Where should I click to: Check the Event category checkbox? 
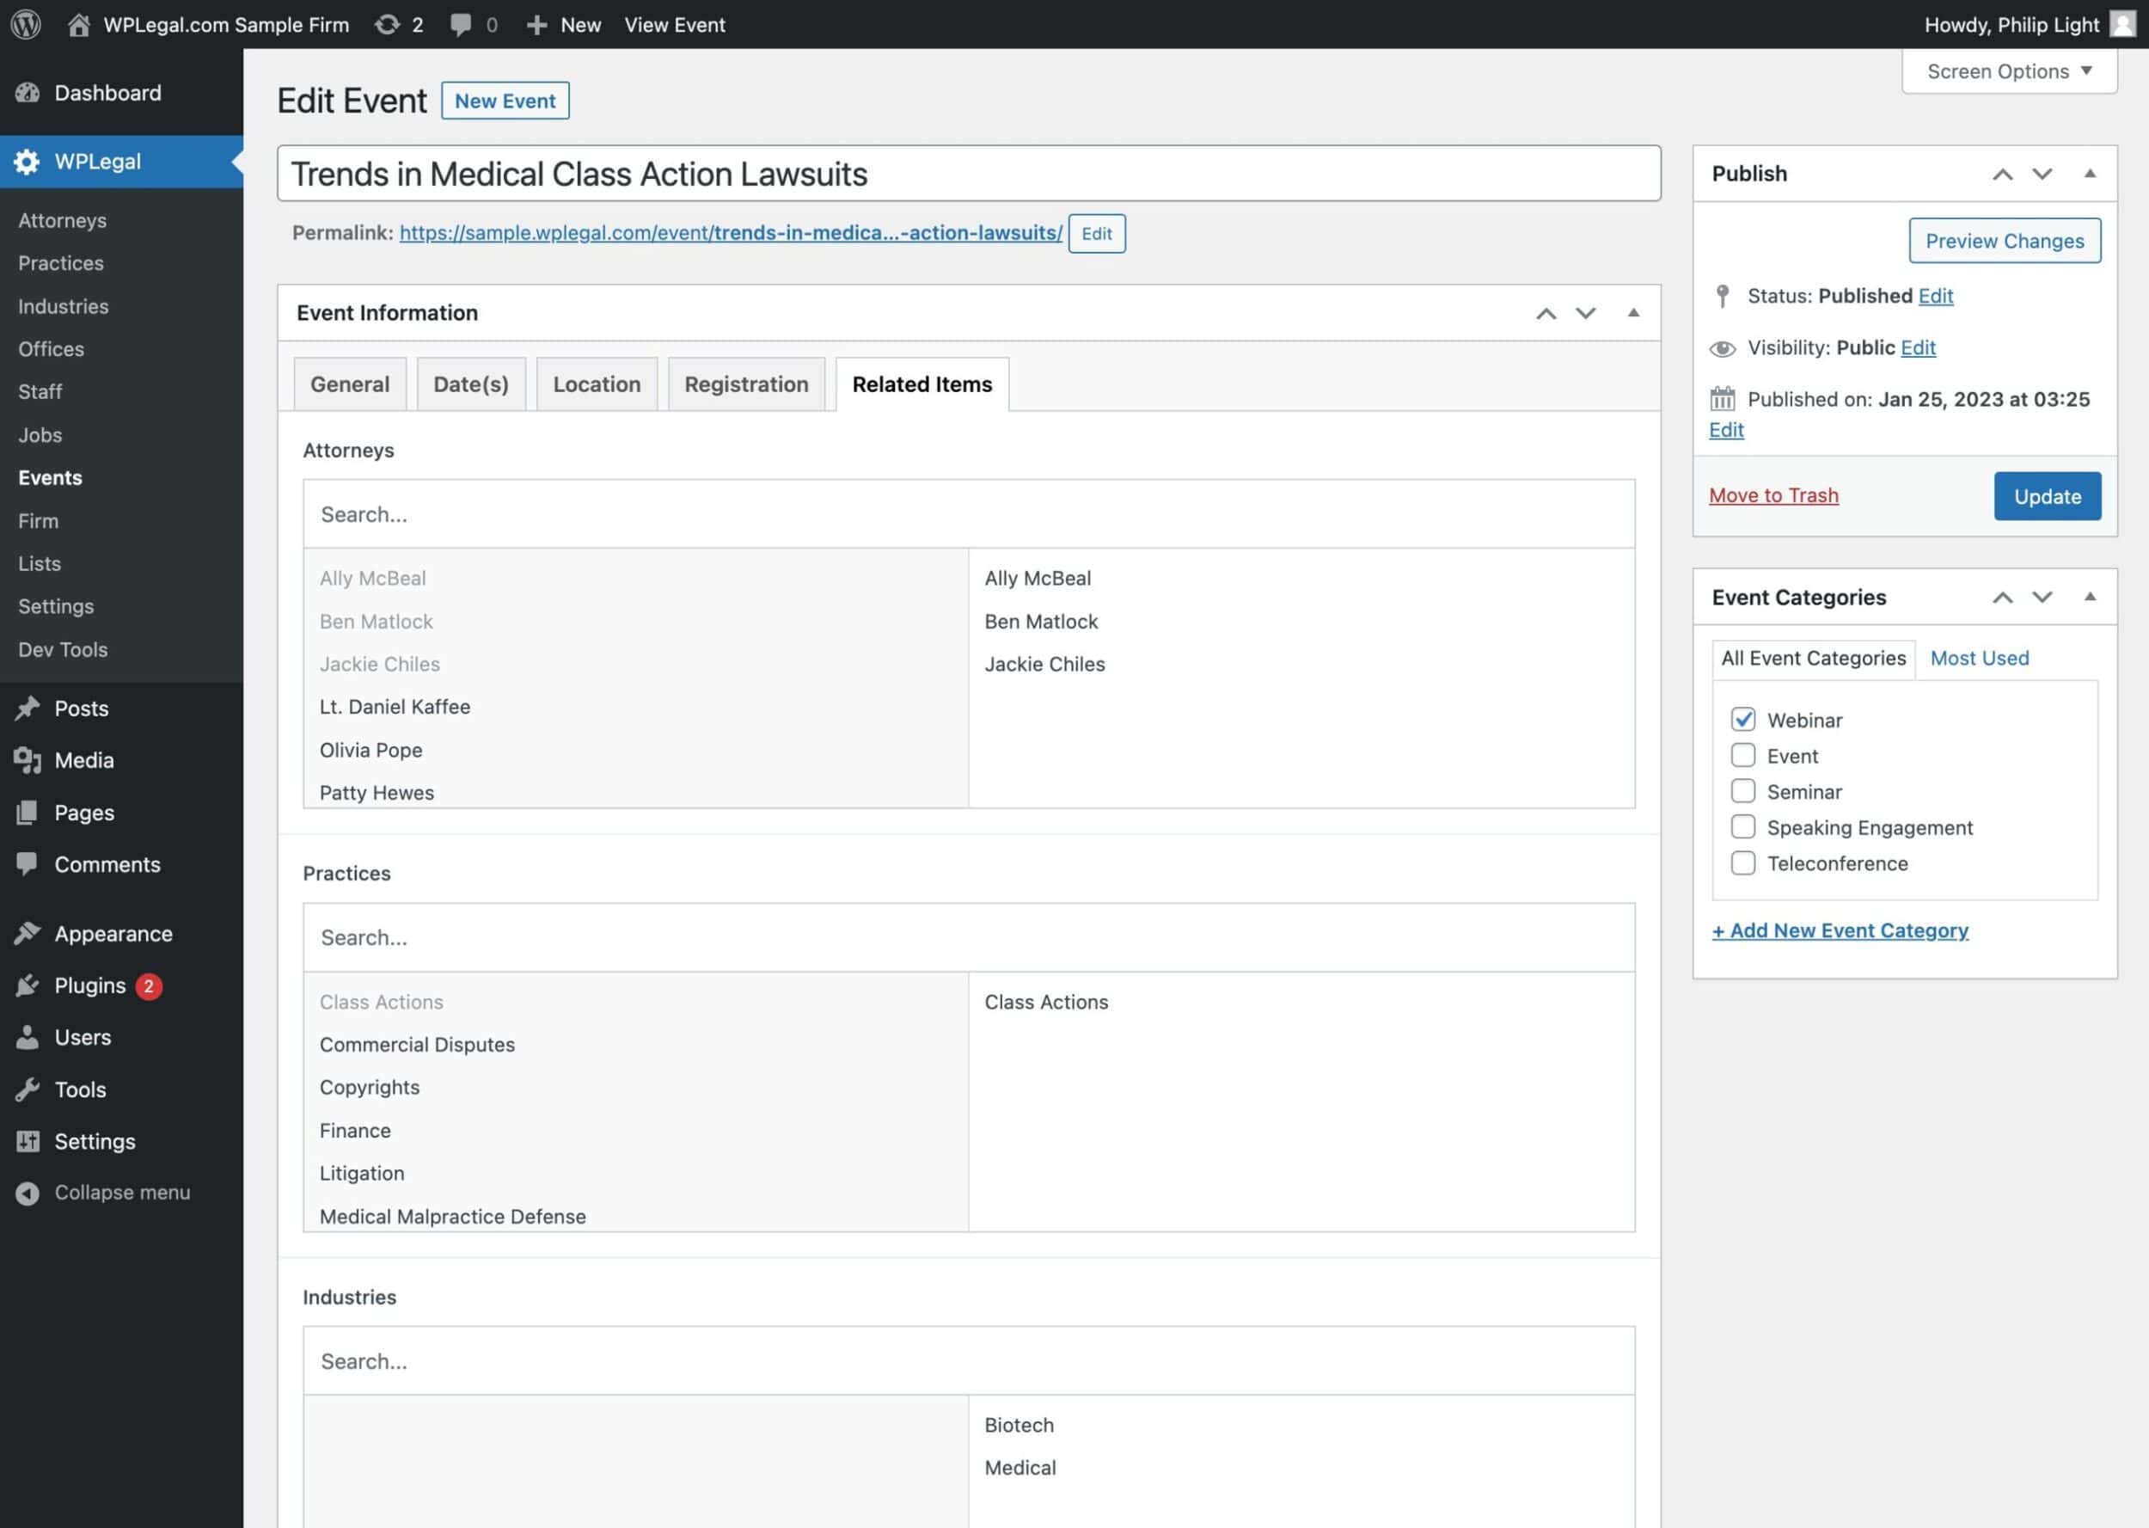tap(1742, 756)
